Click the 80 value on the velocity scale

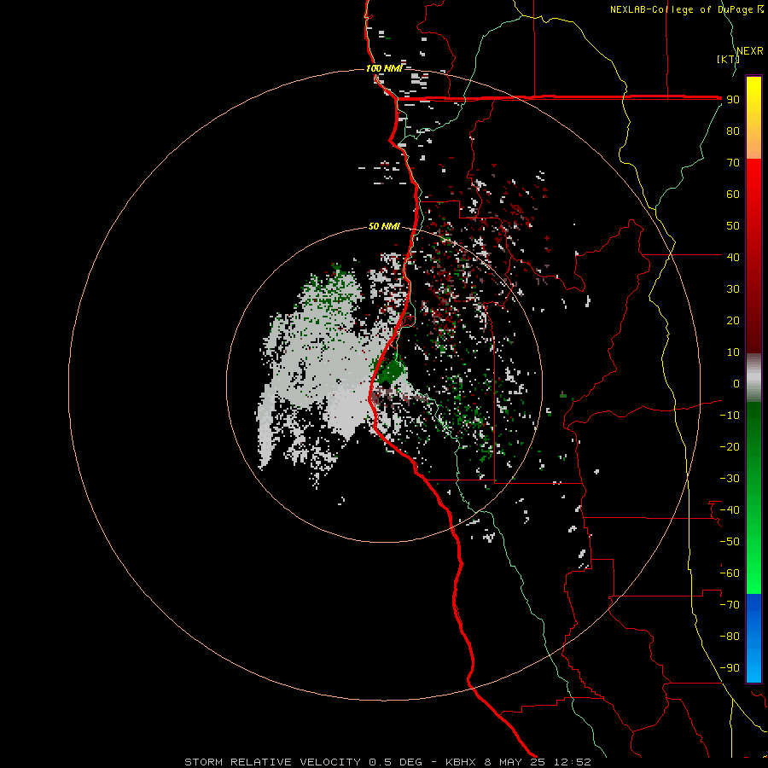pos(733,131)
